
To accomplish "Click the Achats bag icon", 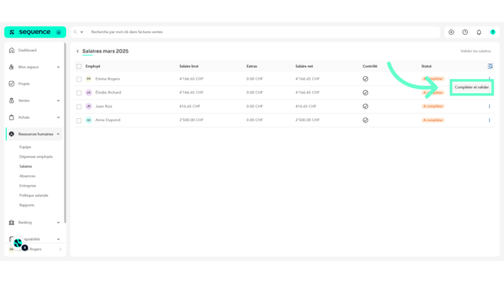I will 11,117.
